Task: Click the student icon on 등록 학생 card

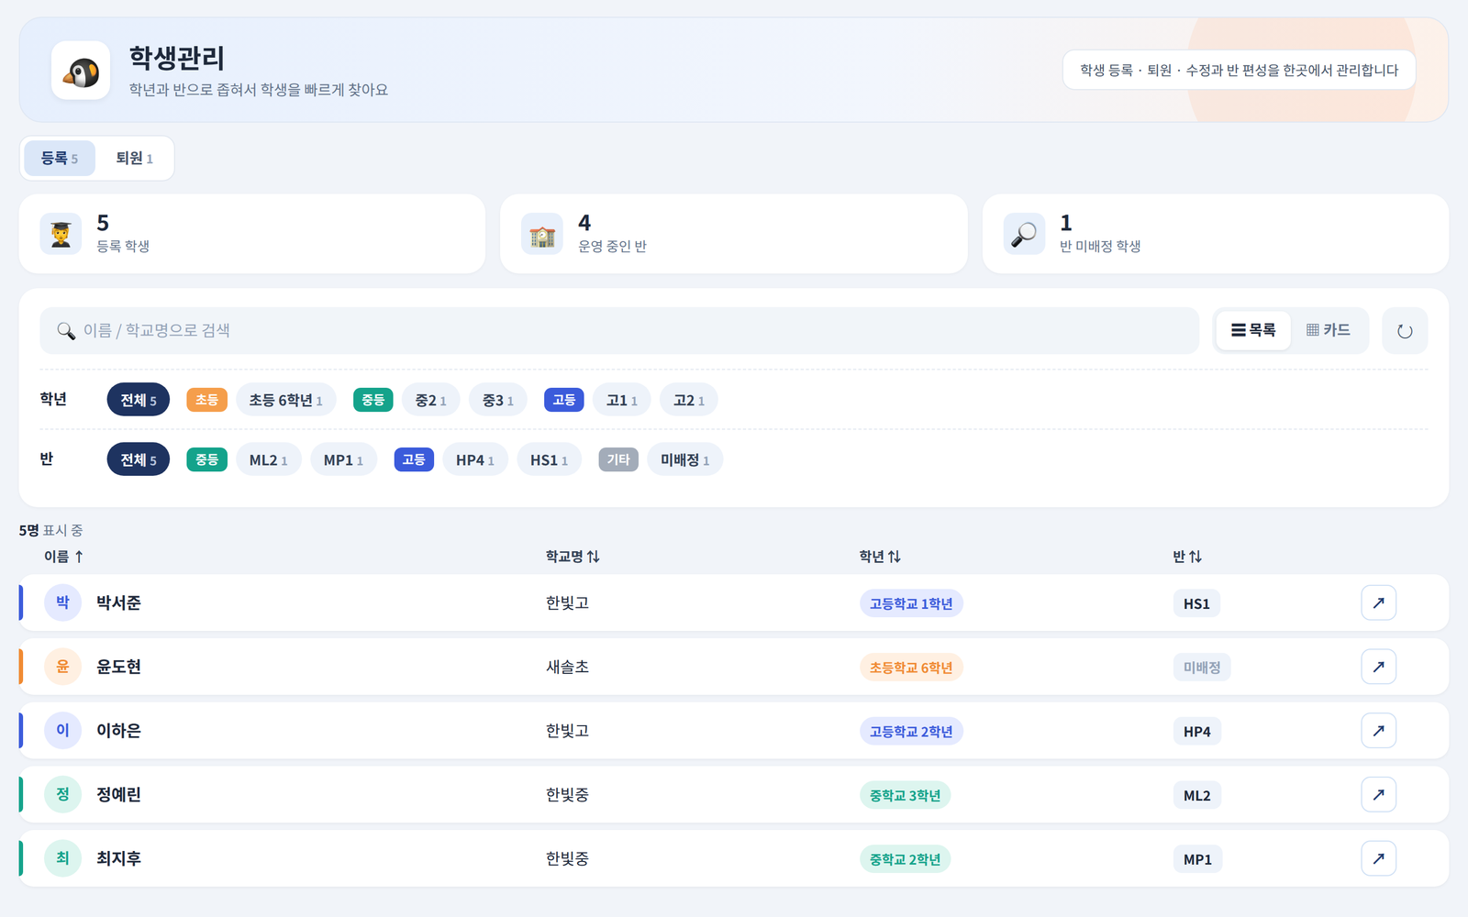Action: (x=61, y=234)
